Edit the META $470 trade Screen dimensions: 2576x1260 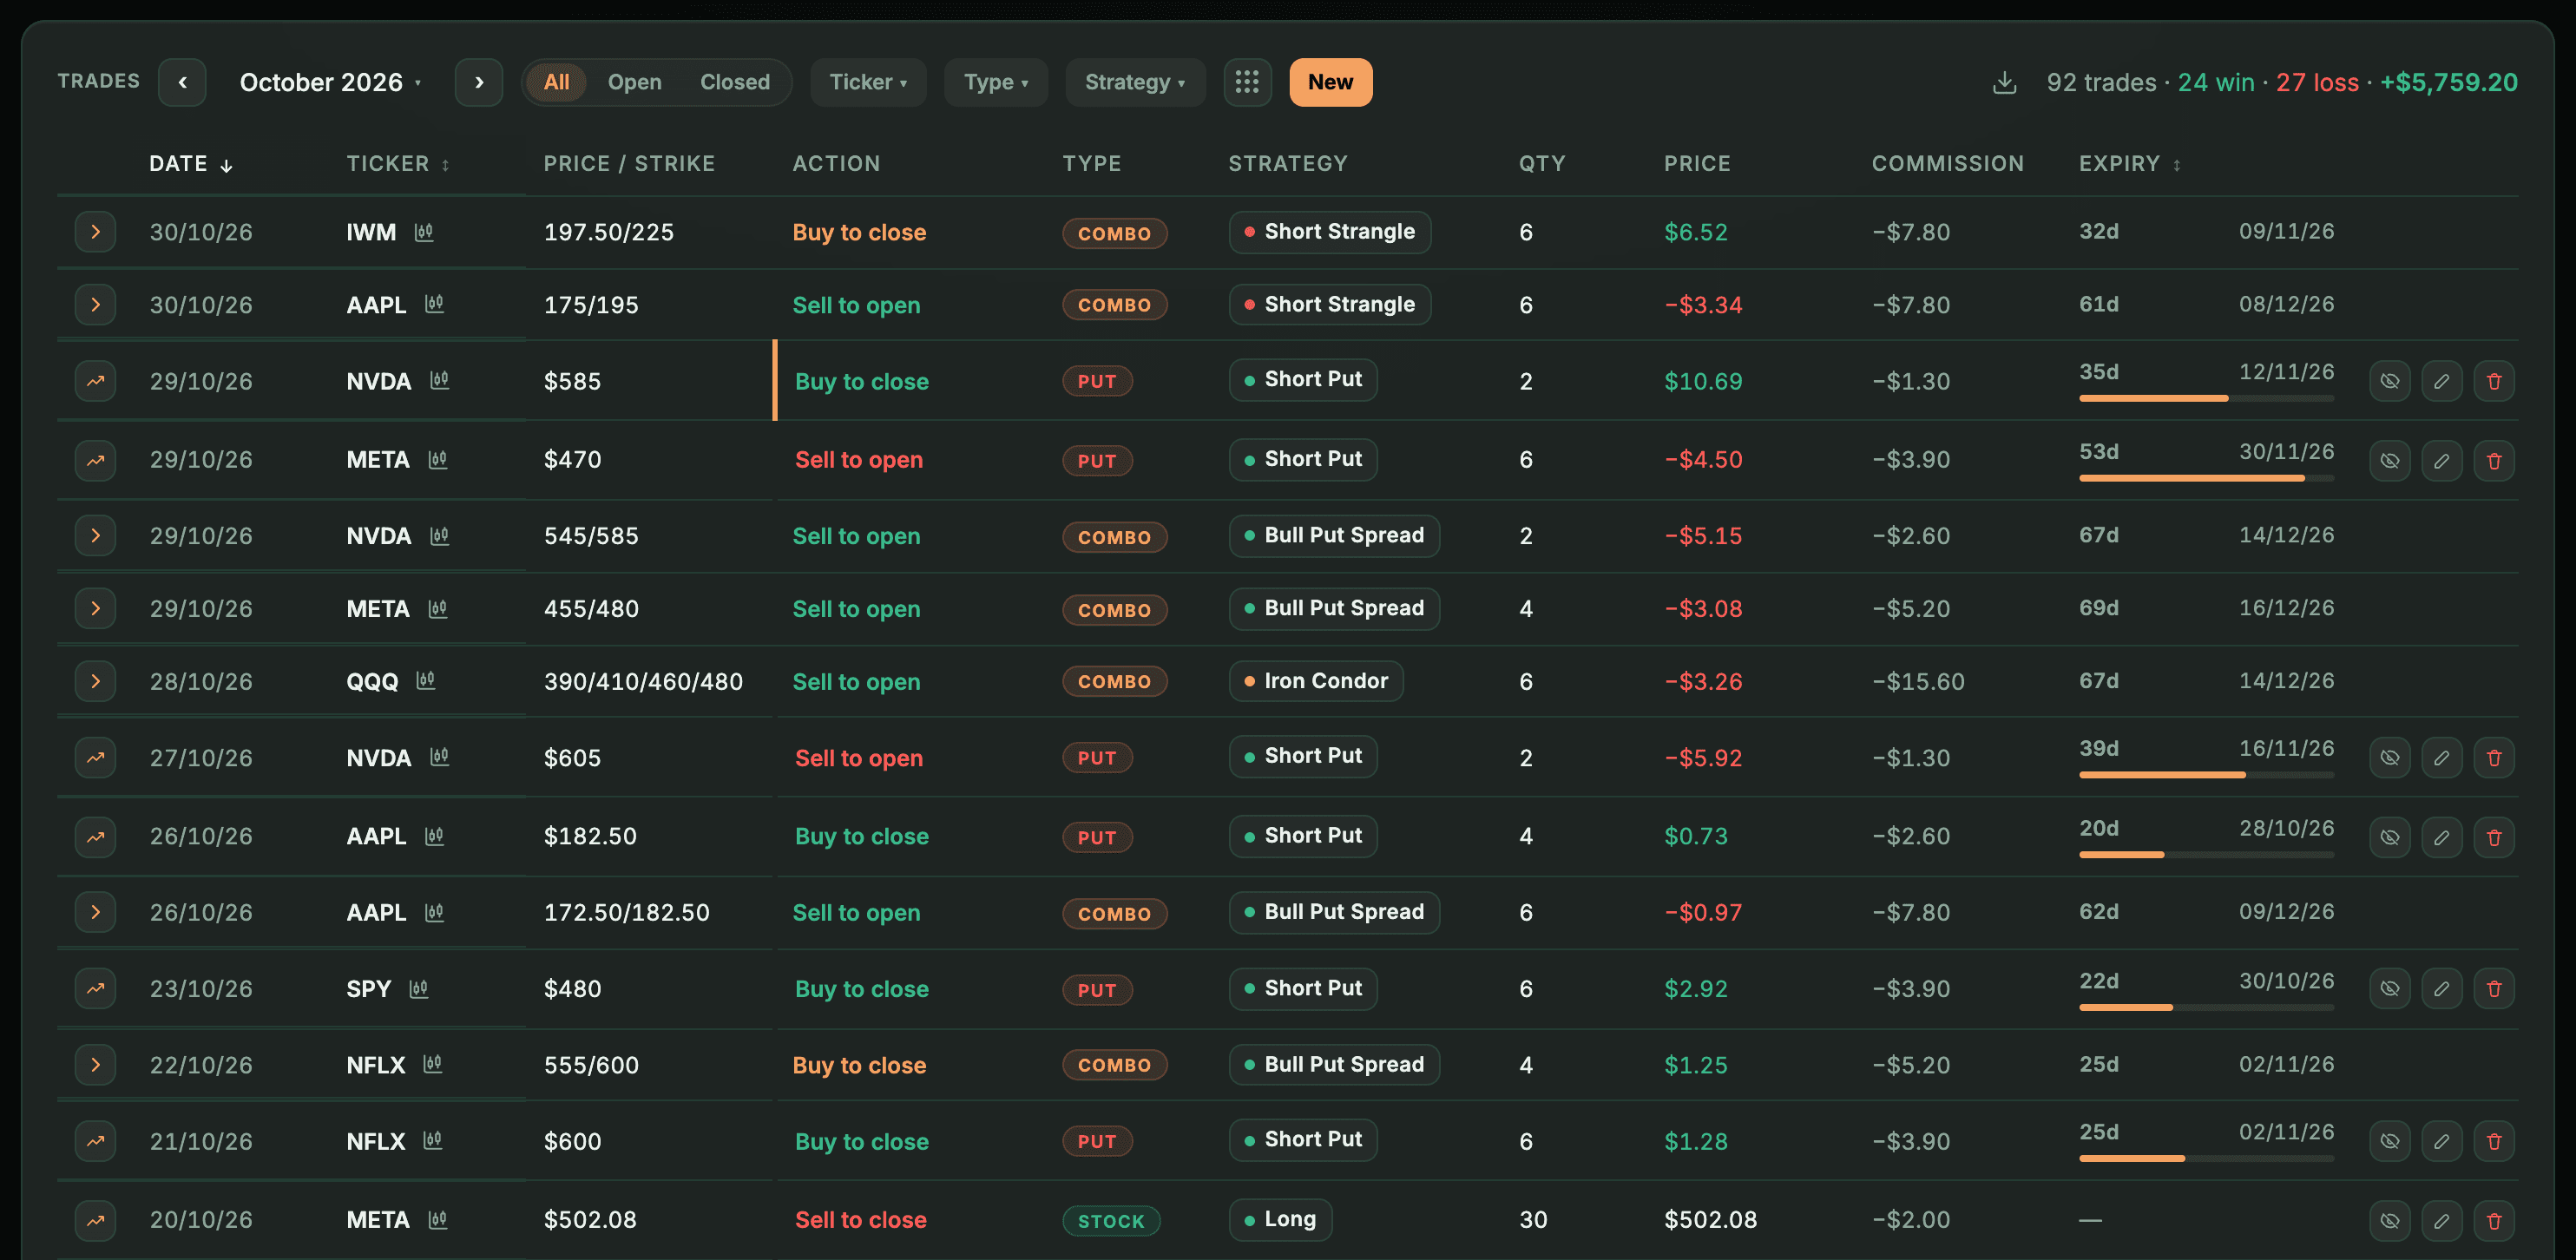2441,460
